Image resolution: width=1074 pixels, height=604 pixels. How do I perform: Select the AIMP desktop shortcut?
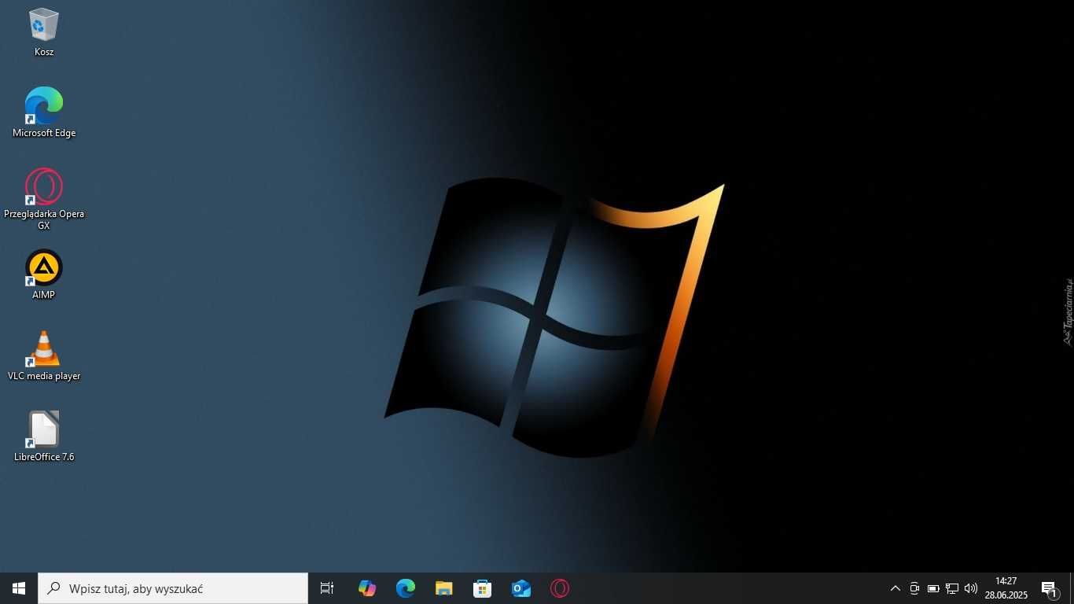point(44,274)
